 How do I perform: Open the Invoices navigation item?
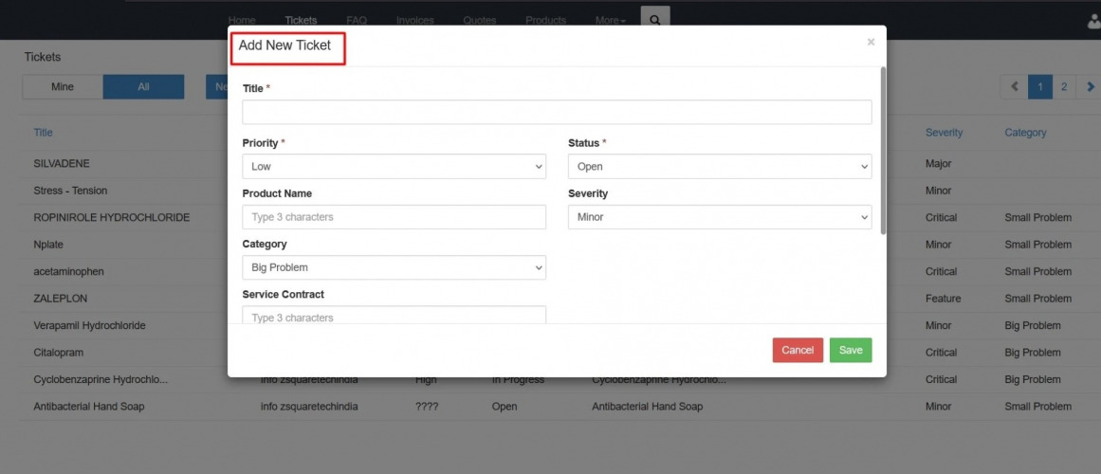coord(415,20)
